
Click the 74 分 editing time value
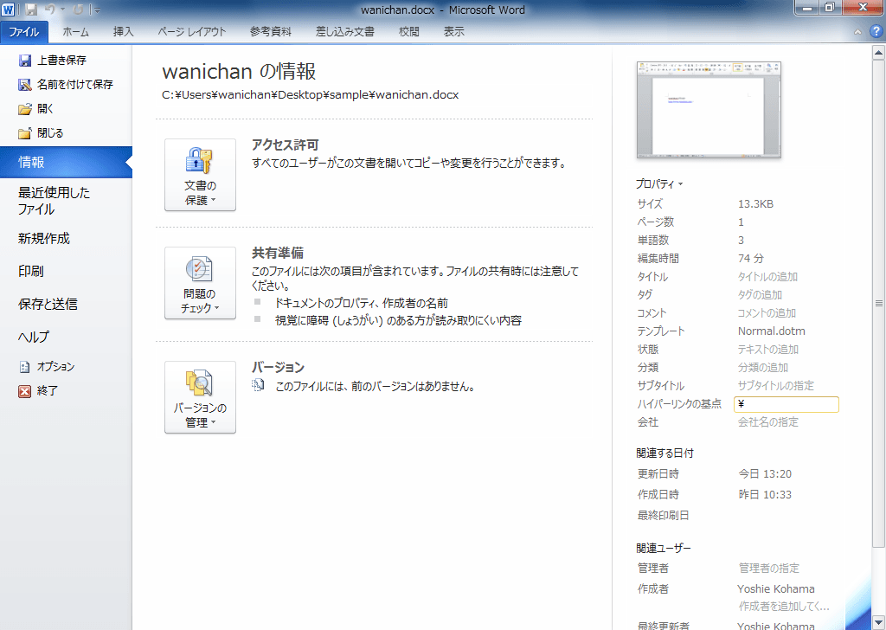[x=750, y=258]
